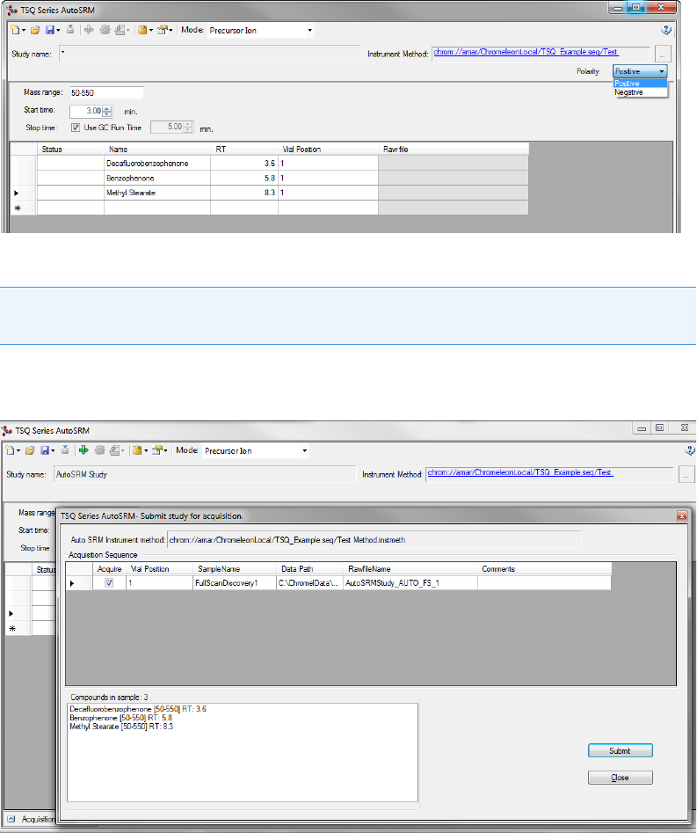The width and height of the screenshot is (697, 833).
Task: Click New study icon in AutoSRM Study window
Action: coord(10,450)
